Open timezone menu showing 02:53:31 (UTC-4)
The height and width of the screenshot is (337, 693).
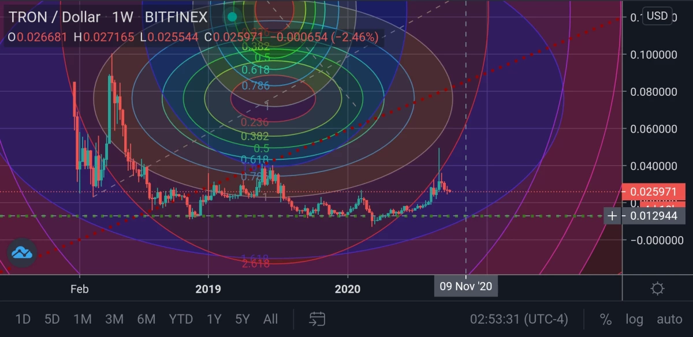click(x=519, y=319)
